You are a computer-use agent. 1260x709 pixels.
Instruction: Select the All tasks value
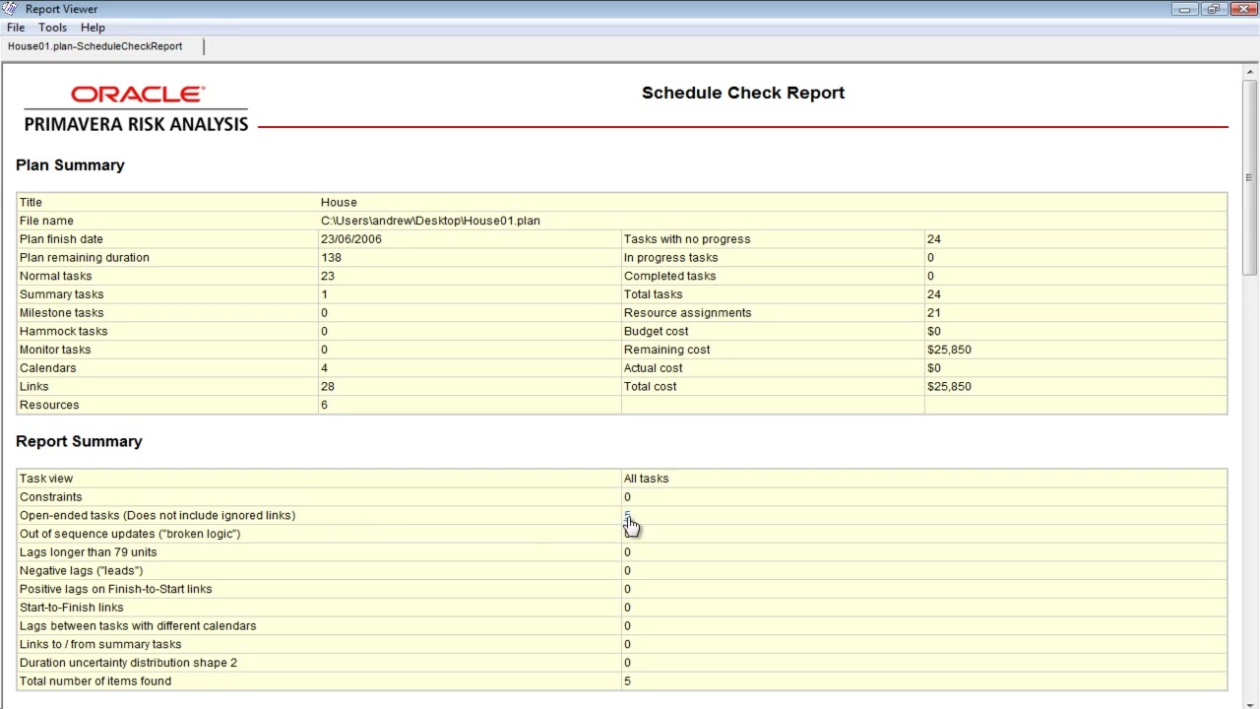[646, 479]
